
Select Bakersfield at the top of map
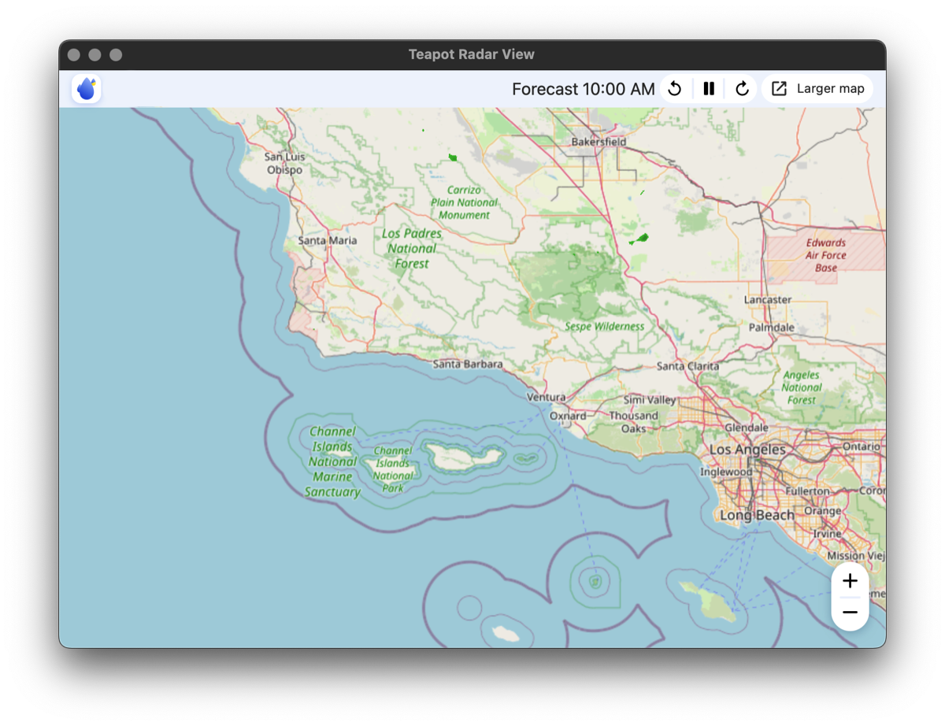(598, 143)
